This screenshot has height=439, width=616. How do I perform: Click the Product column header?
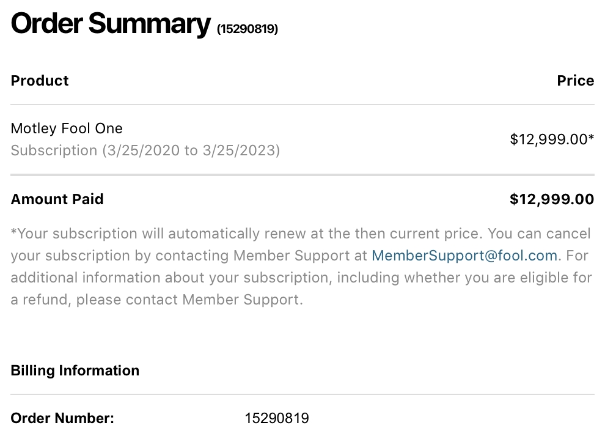[40, 81]
